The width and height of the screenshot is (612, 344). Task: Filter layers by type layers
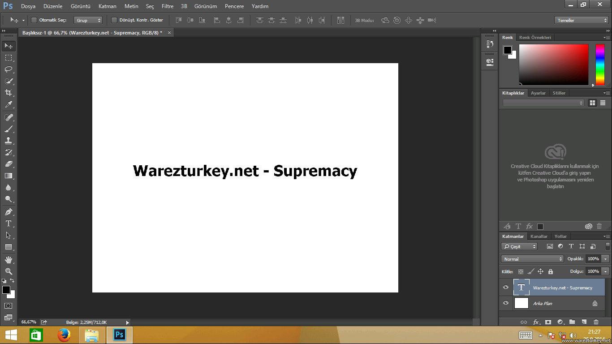tap(571, 246)
